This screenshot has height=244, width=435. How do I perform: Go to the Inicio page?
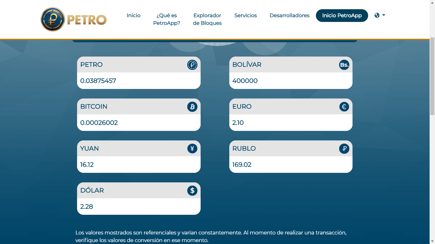click(133, 15)
